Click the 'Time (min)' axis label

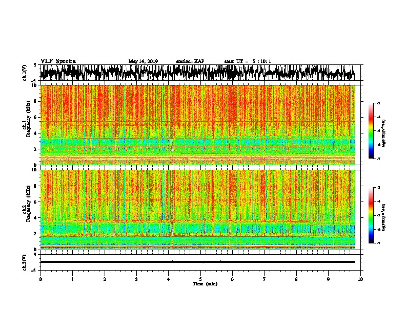205,284
